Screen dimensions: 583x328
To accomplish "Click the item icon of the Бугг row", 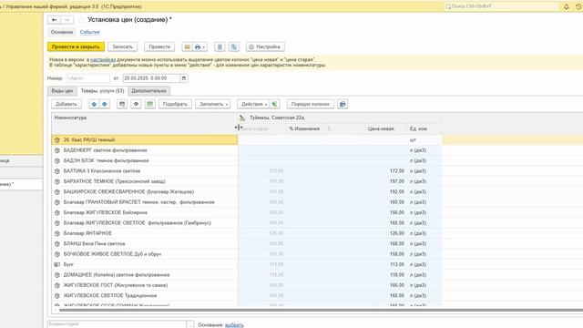I will coord(56,264).
